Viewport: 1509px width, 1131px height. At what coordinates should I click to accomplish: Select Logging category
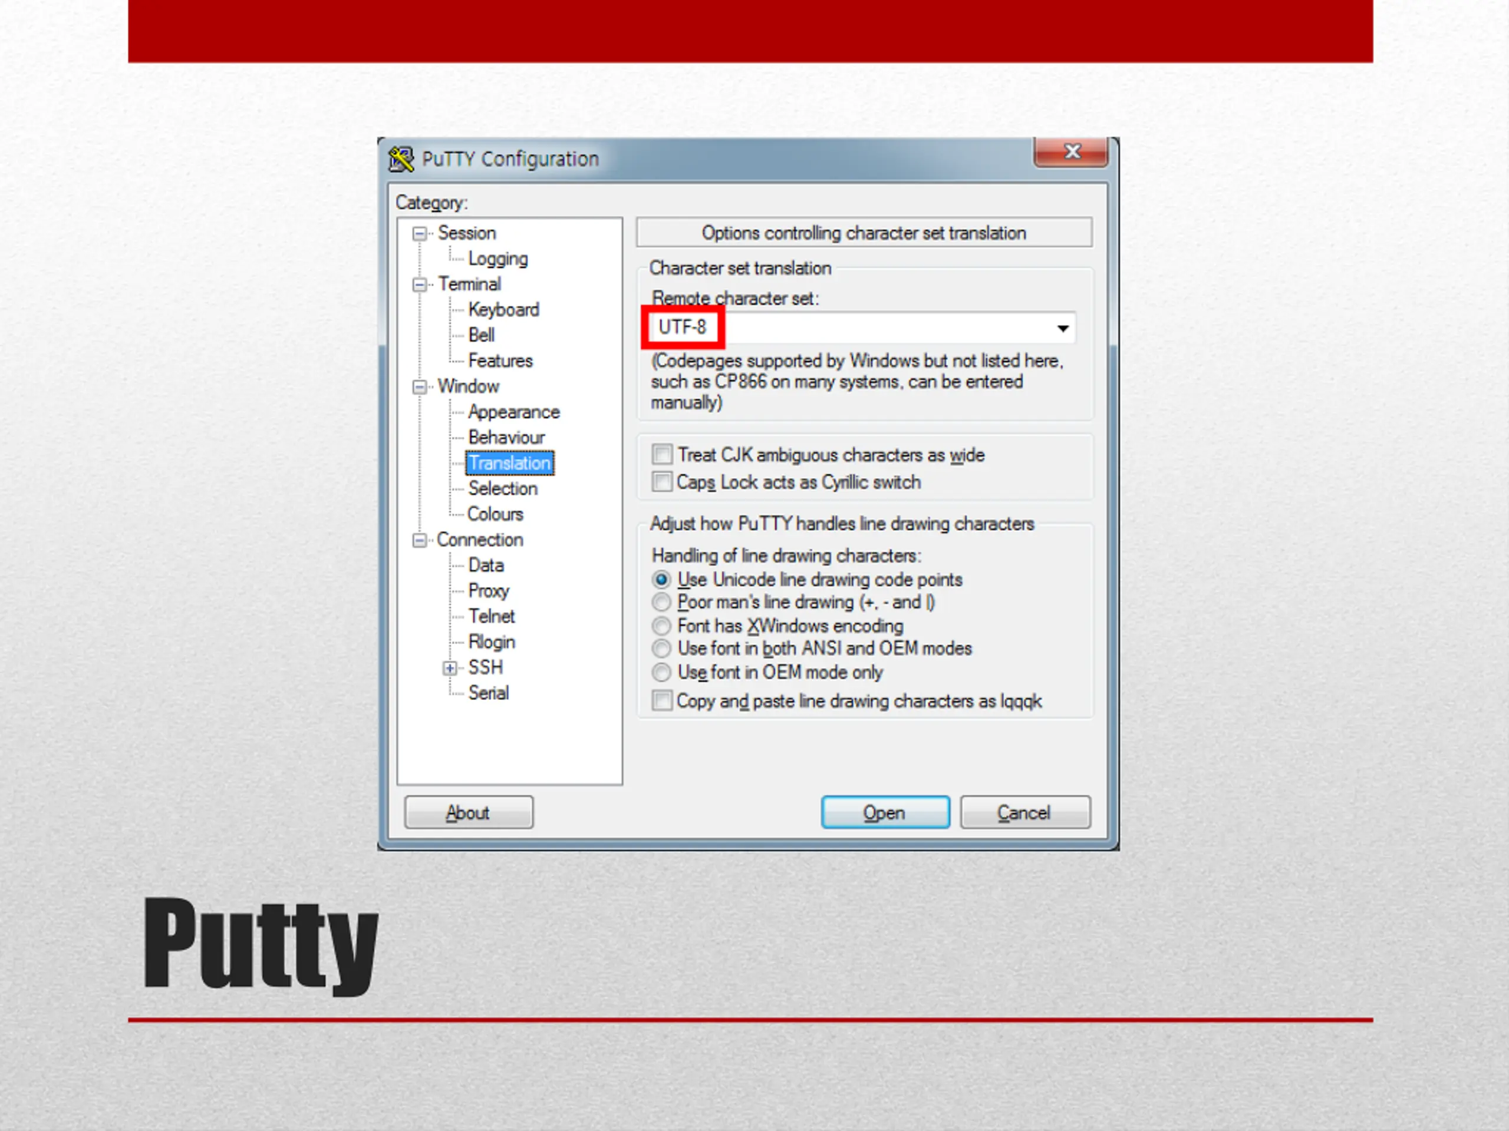click(x=498, y=259)
